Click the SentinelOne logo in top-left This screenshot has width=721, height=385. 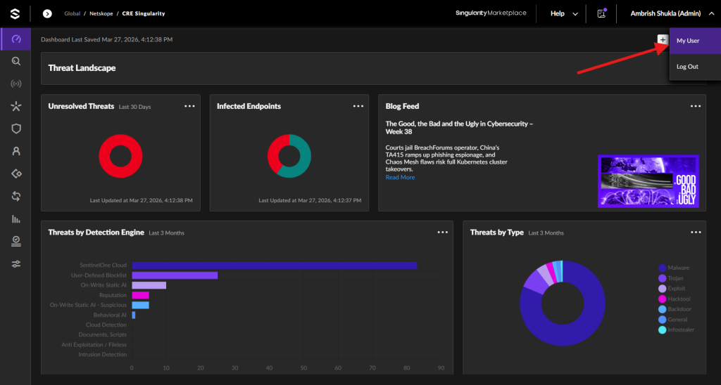click(x=15, y=13)
